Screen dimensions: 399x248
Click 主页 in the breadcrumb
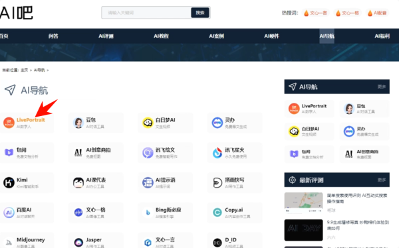click(x=24, y=70)
